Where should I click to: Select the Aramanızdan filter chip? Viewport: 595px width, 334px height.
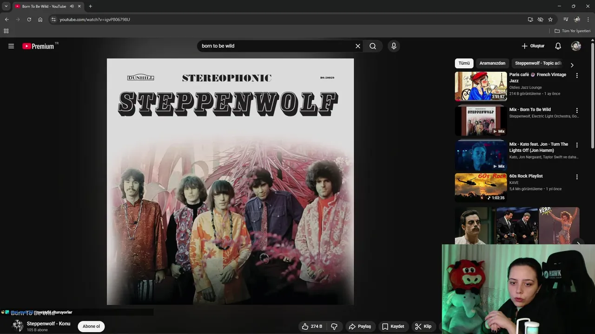pos(492,63)
